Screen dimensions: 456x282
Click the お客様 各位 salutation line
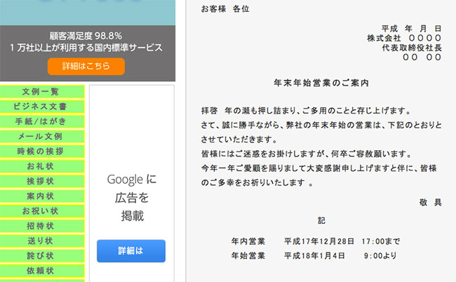pyautogui.click(x=224, y=9)
